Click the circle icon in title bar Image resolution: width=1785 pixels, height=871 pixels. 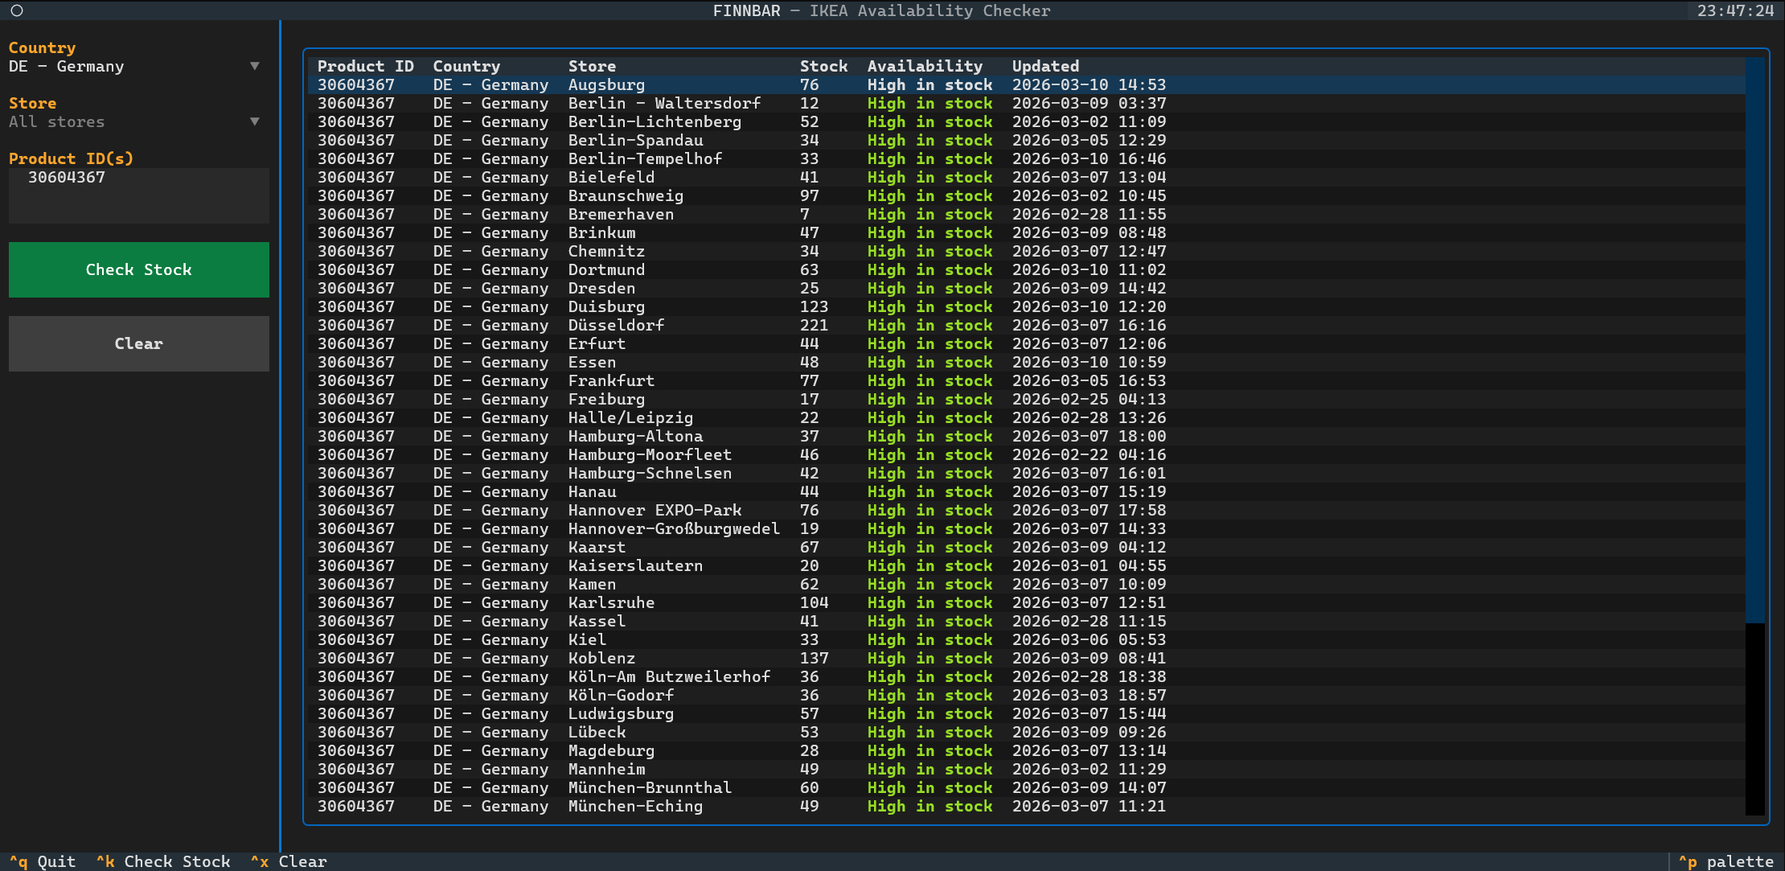[17, 10]
